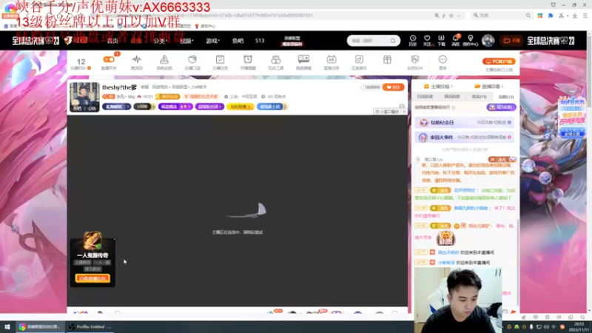Switch to the Chrome taskbar window
Screen dimensions: 592x333
(40, 327)
